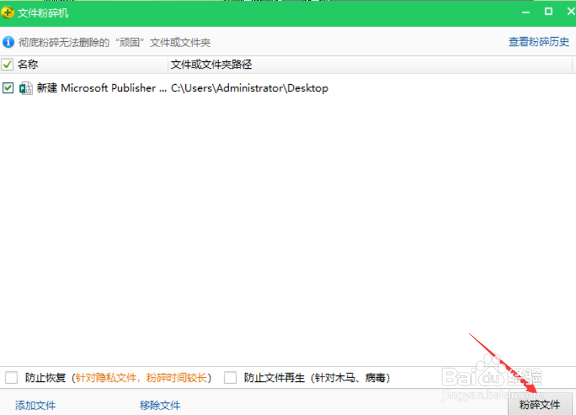Click the 文件粉碎机 title text
This screenshot has height=415, width=576.
tap(42, 12)
